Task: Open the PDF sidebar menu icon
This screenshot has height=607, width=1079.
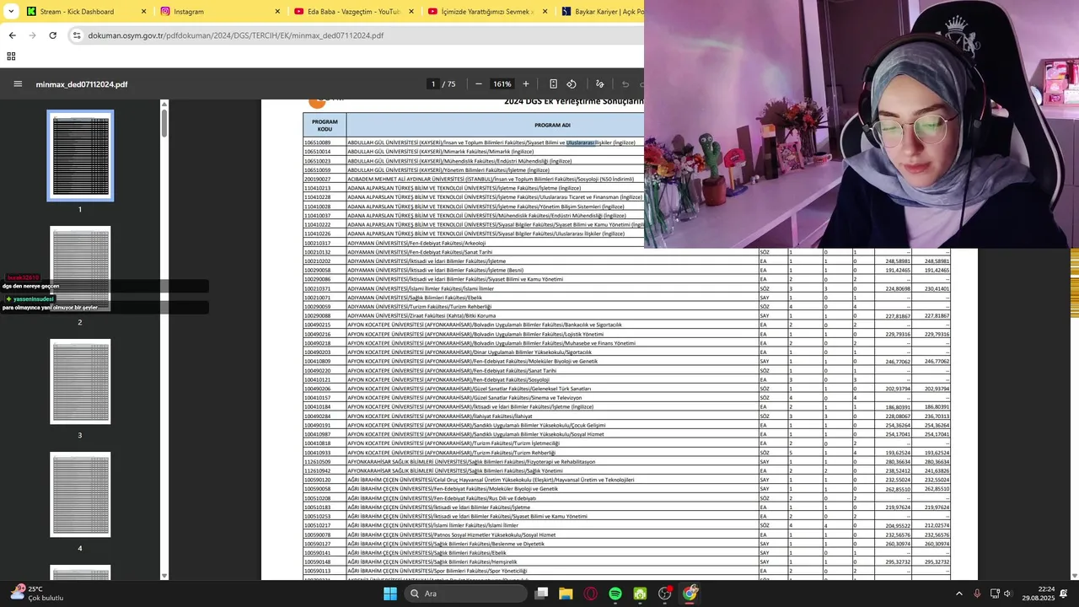Action: pyautogui.click(x=18, y=84)
